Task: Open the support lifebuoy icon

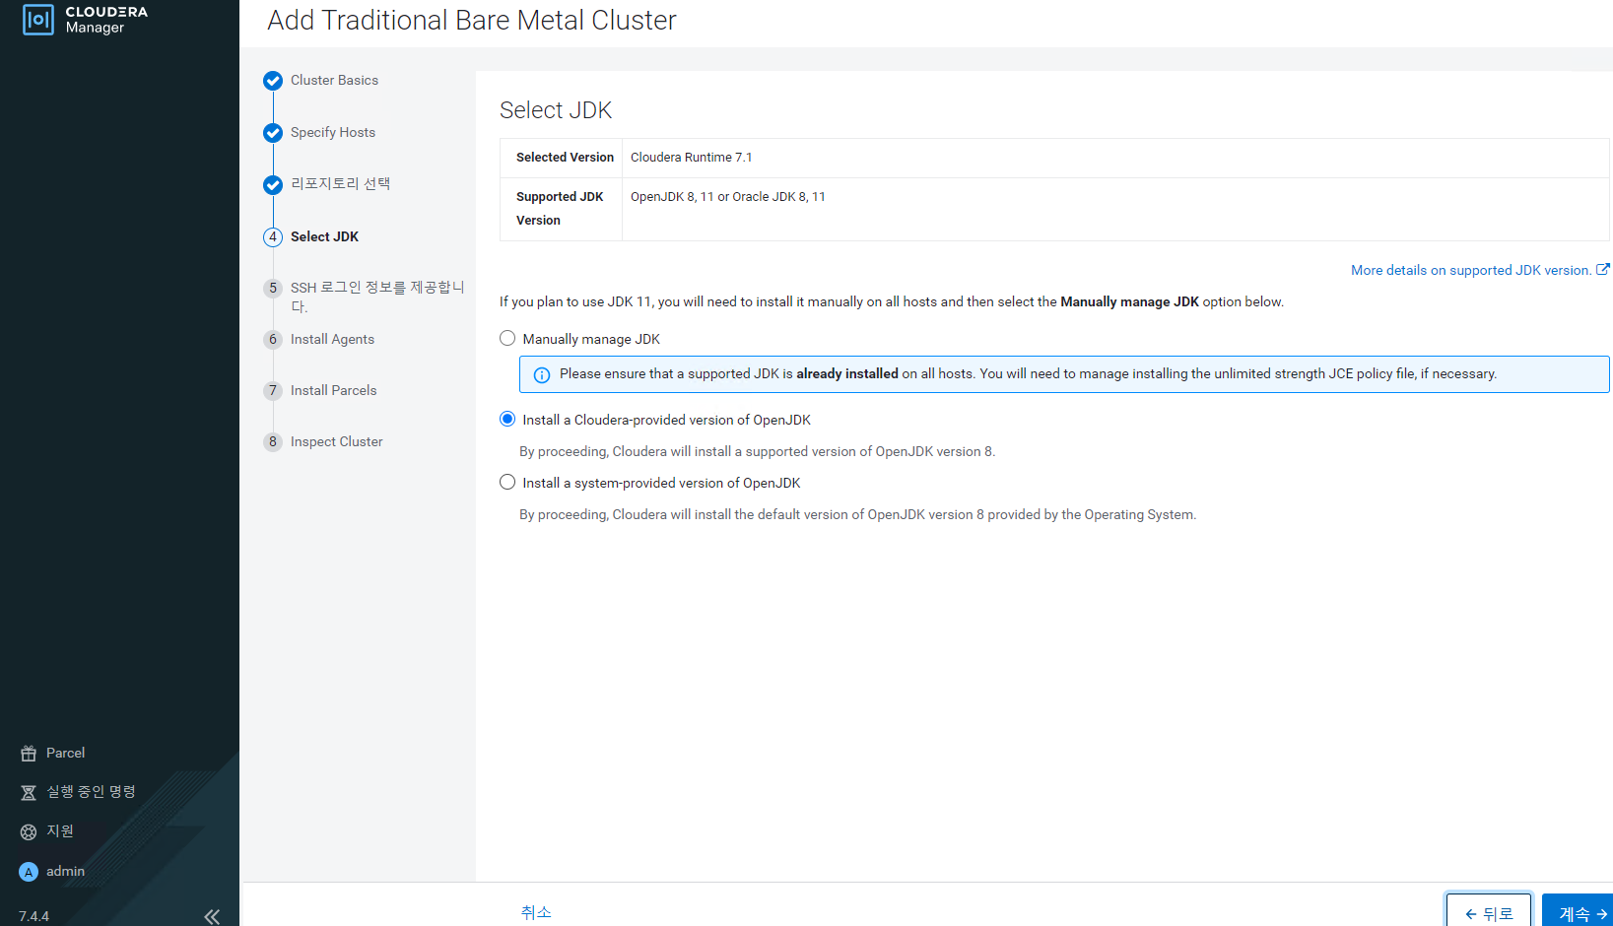Action: point(29,831)
